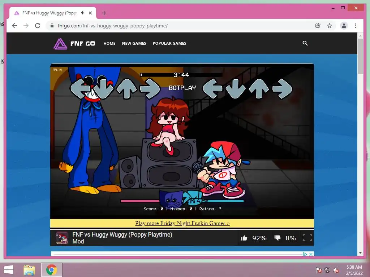Click the game title FNF vs Huggy Wuggy text
The height and width of the screenshot is (277, 370).
coord(122,238)
